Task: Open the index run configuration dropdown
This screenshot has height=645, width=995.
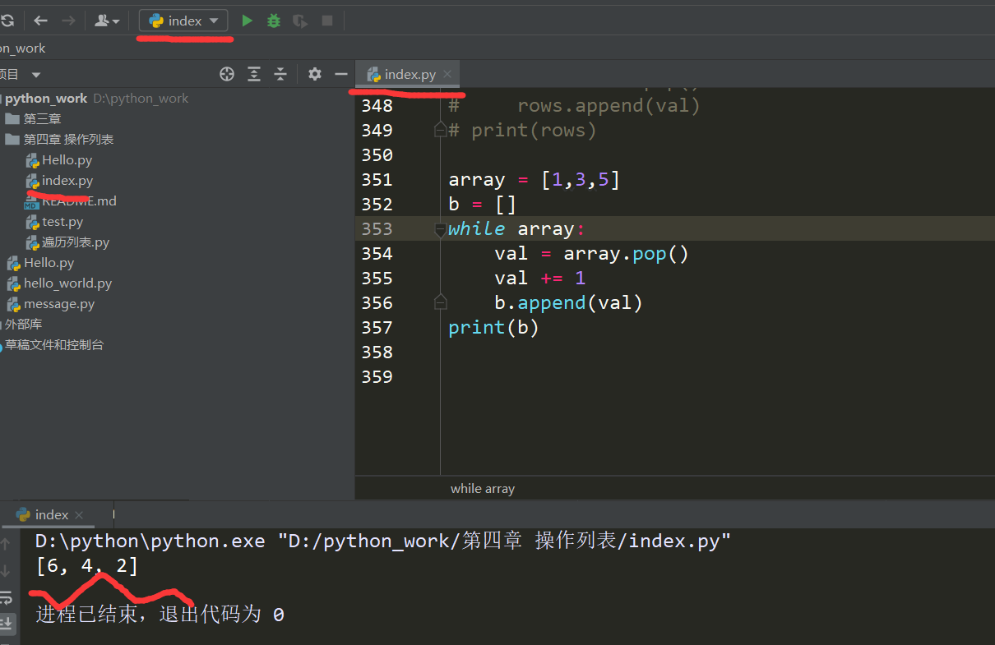Action: point(183,21)
